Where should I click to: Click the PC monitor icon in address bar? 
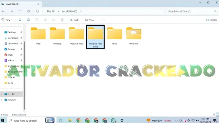(37, 11)
